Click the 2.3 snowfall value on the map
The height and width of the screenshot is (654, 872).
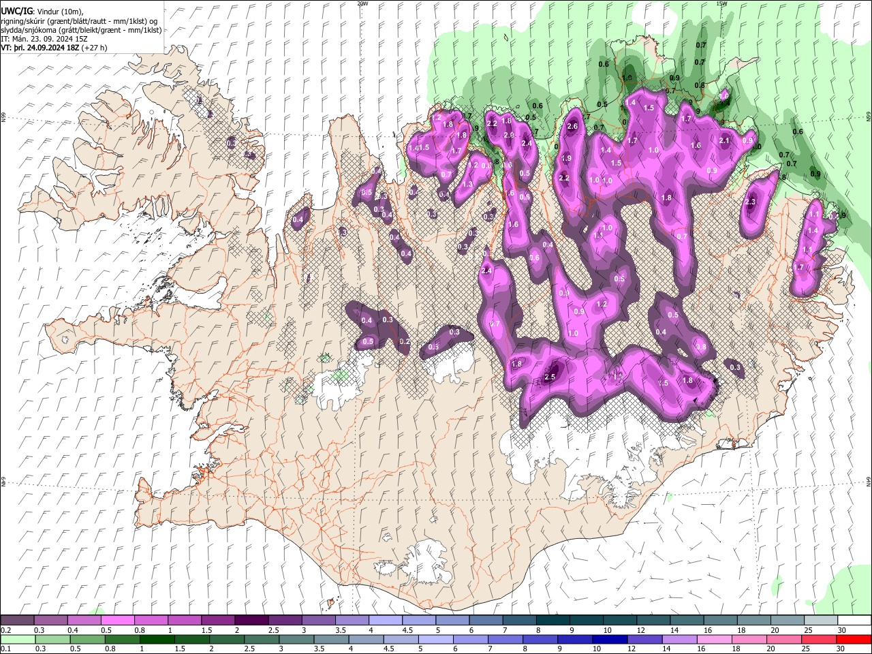coord(751,202)
